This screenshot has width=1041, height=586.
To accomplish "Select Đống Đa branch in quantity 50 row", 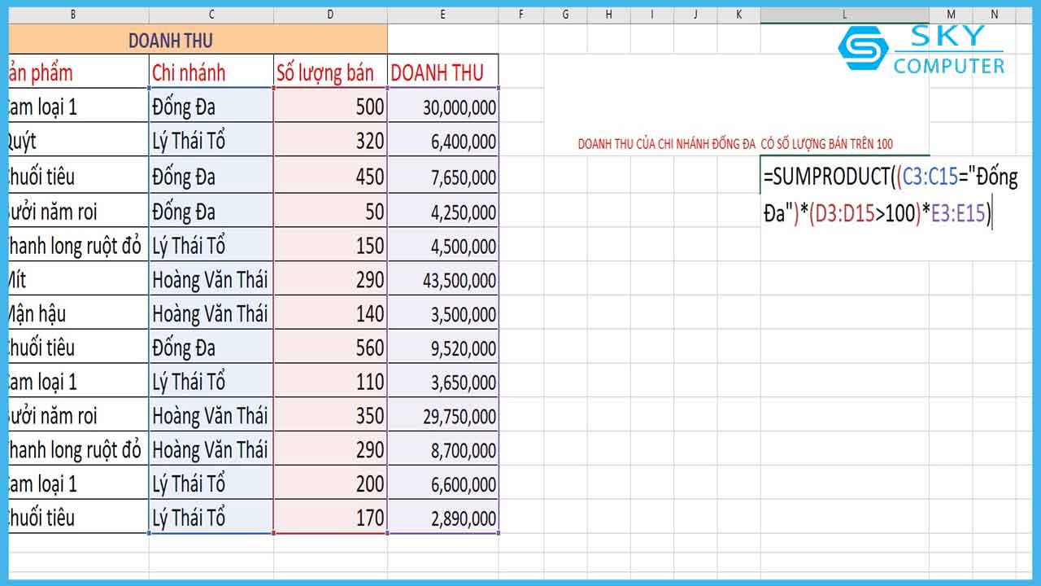I will [x=211, y=211].
